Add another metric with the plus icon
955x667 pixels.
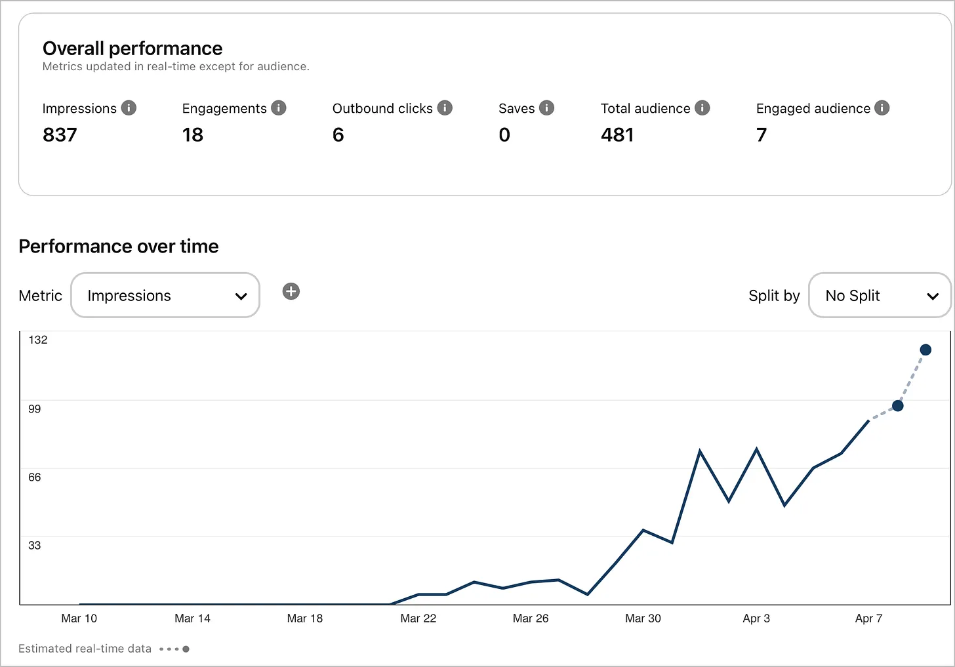[x=291, y=291]
